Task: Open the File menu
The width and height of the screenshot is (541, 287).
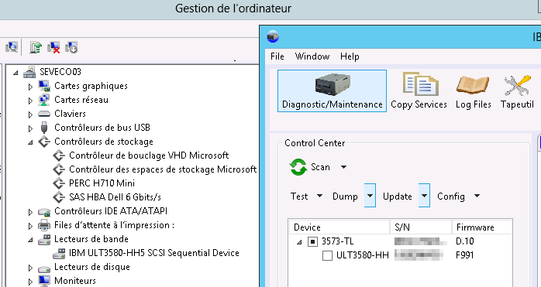Action: coord(277,56)
